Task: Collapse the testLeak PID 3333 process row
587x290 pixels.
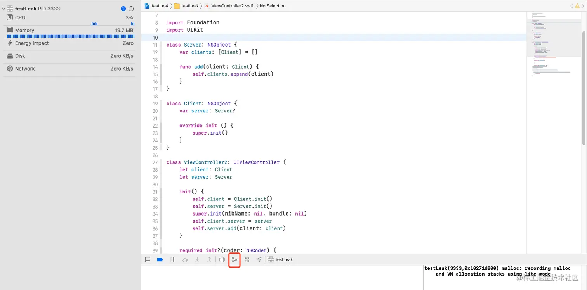Action: tap(4, 9)
